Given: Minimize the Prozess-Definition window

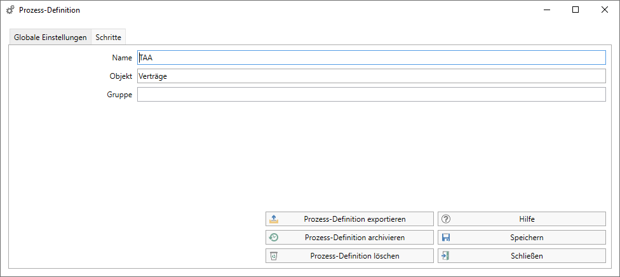Looking at the screenshot, I should pyautogui.click(x=547, y=10).
